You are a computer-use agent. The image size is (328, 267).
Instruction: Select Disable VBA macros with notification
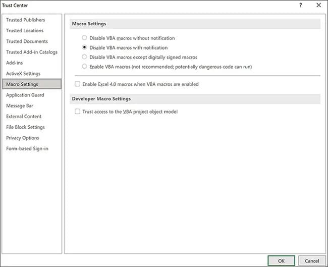[x=84, y=47]
